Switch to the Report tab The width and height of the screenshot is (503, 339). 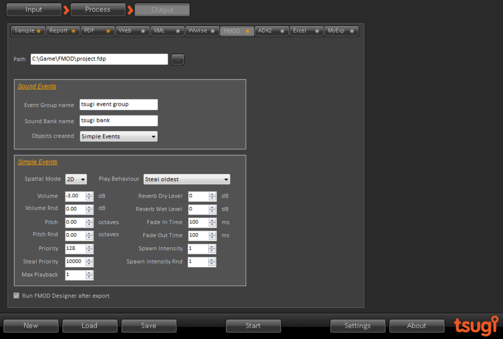pos(63,31)
